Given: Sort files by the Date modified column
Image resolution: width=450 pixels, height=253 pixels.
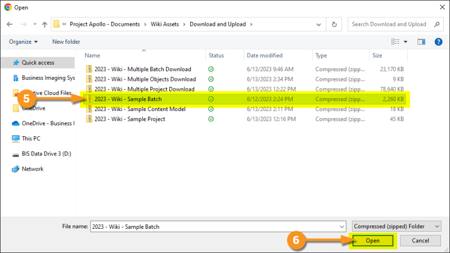Looking at the screenshot, I should (264, 56).
